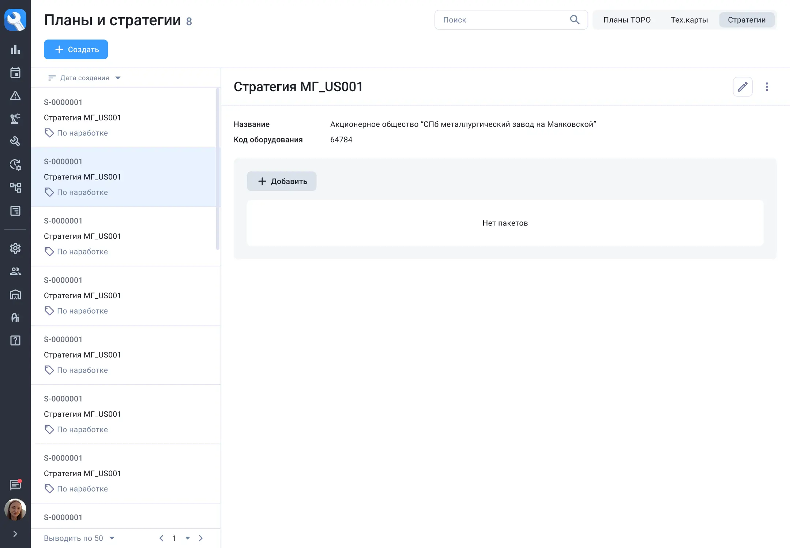Go to next page arrow in pagination
The height and width of the screenshot is (548, 790).
(201, 538)
